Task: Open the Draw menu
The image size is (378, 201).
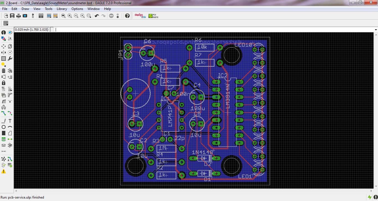Action: (x=25, y=9)
